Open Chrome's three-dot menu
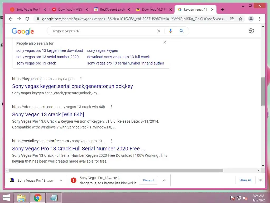Viewport: 270px width, 203px height. click(259, 19)
